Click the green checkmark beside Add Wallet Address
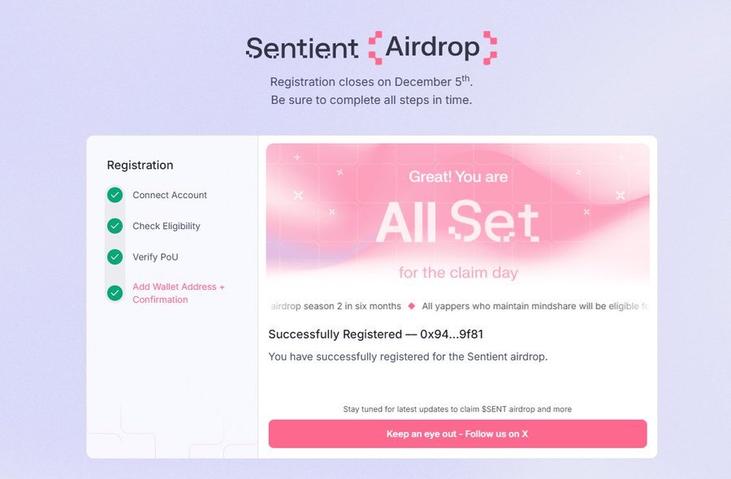Viewport: 731px width, 479px height. pyautogui.click(x=115, y=292)
